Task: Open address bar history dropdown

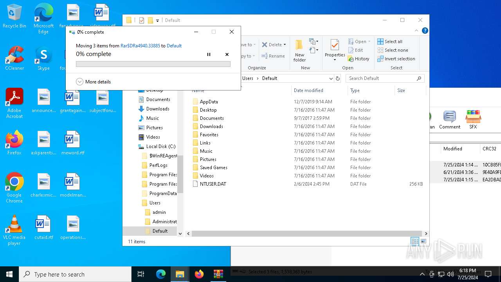Action: click(x=331, y=78)
